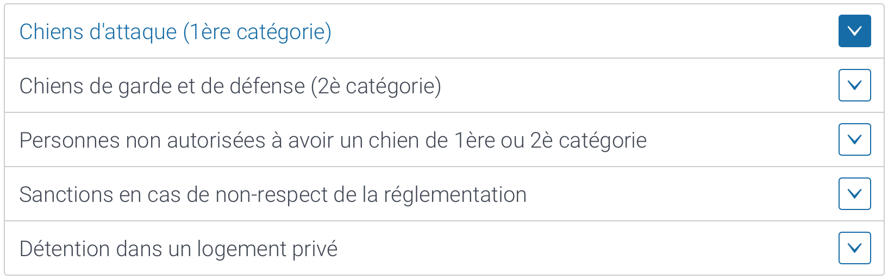Image resolution: width=888 pixels, height=280 pixels.
Task: Toggle the outlined arrow button in the last row
Action: tap(854, 248)
